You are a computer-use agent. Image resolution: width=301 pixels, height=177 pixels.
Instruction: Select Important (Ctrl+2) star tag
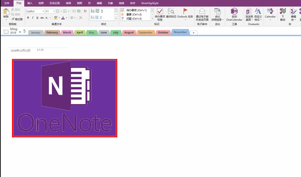point(122,14)
